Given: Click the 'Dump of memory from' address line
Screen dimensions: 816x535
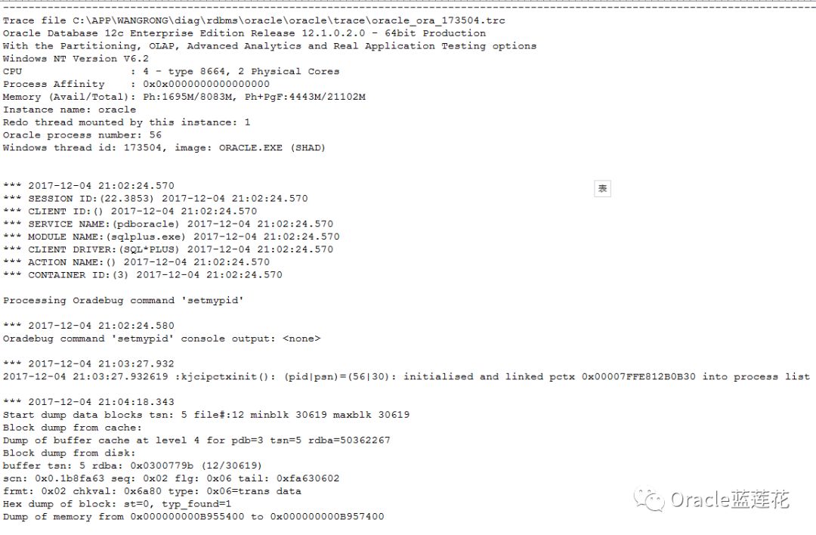Looking at the screenshot, I should click(193, 516).
